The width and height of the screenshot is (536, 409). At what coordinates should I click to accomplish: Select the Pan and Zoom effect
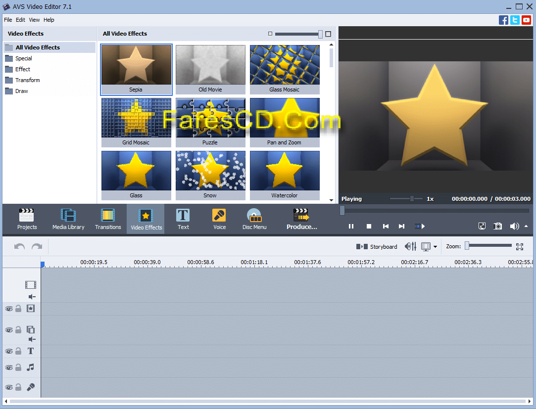[x=285, y=122]
